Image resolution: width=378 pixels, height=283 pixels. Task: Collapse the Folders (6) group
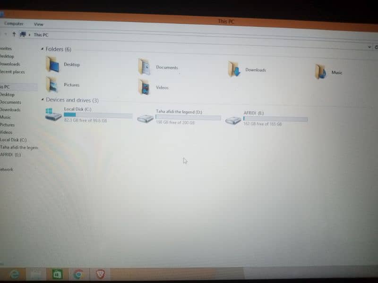pos(42,49)
